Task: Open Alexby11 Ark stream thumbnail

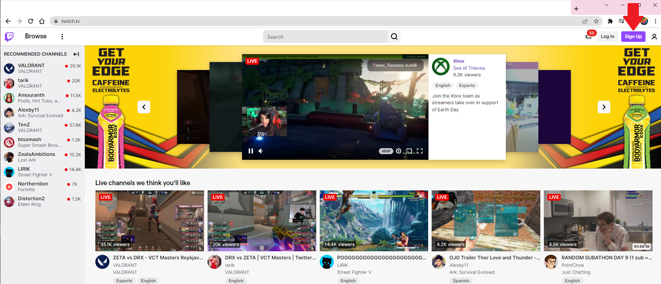Action: point(486,221)
